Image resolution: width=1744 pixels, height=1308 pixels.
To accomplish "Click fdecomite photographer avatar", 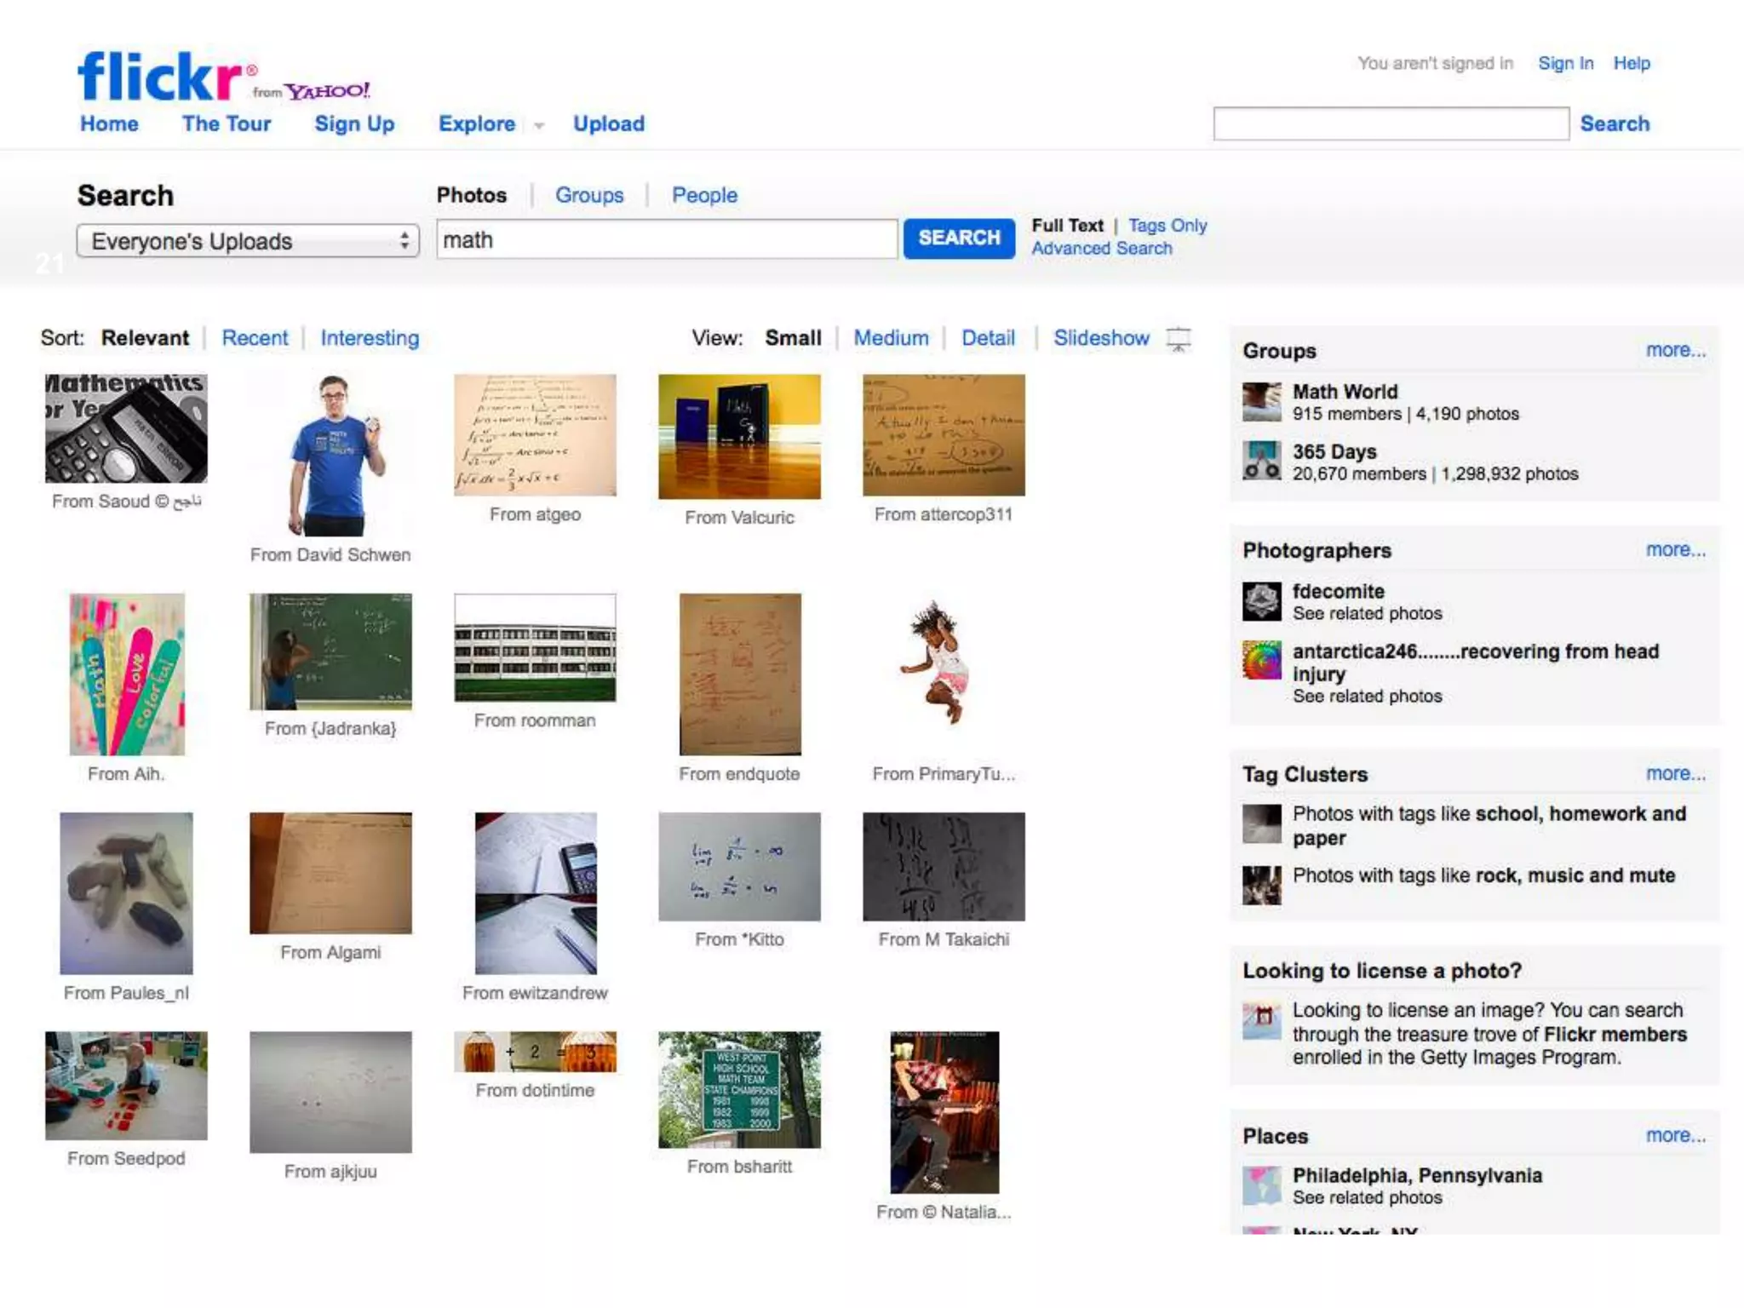I will click(x=1261, y=601).
